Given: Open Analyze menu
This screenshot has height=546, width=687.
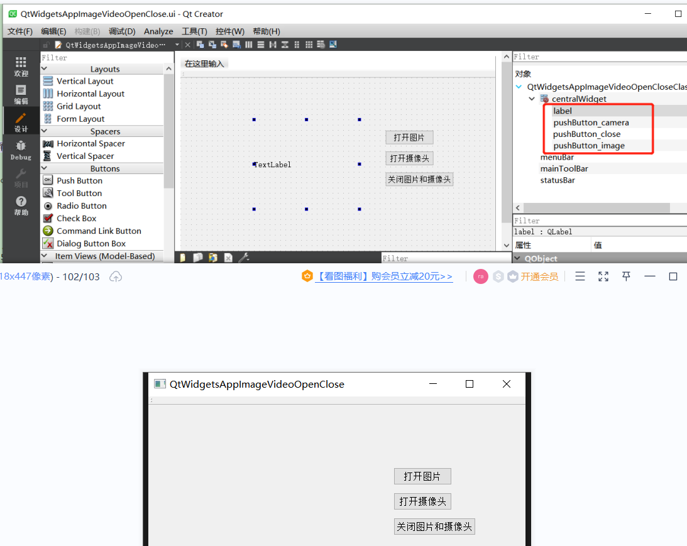Looking at the screenshot, I should pyautogui.click(x=158, y=31).
